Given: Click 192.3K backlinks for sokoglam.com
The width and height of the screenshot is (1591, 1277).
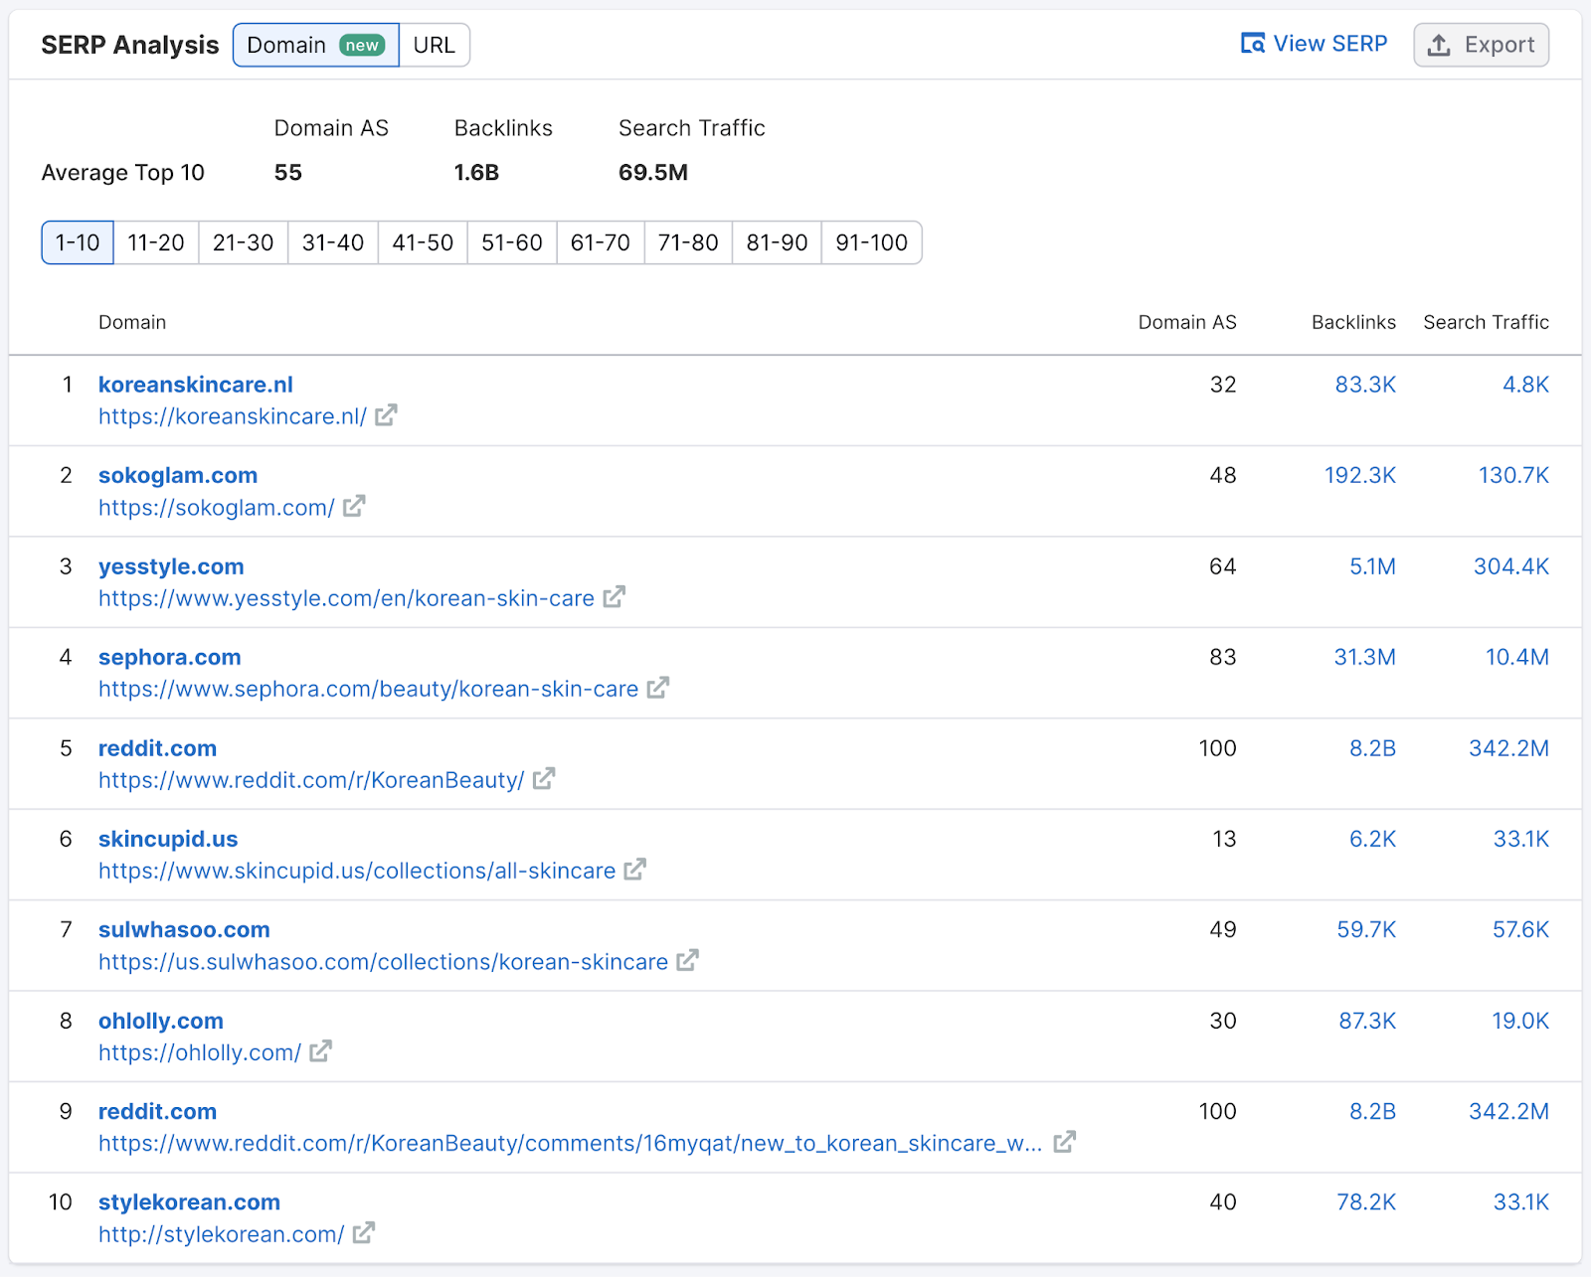Looking at the screenshot, I should (x=1360, y=475).
